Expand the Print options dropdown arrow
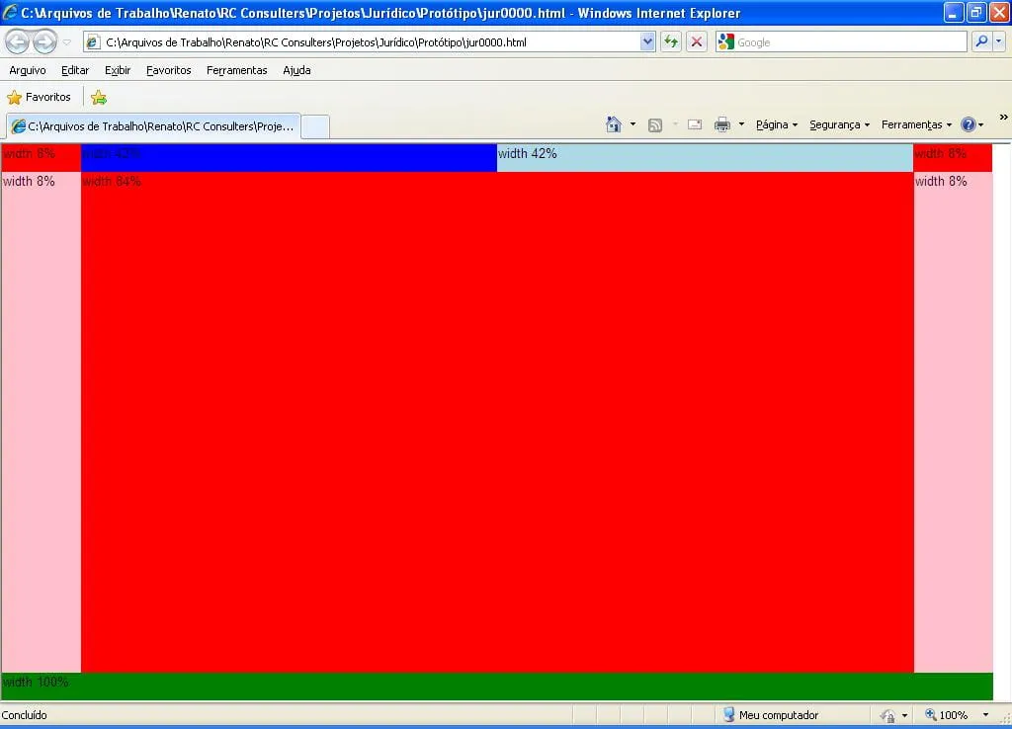Viewport: 1012px width, 729px height. (741, 124)
